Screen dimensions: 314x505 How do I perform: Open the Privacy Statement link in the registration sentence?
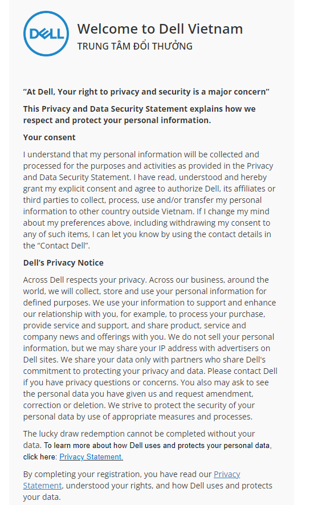click(132, 479)
